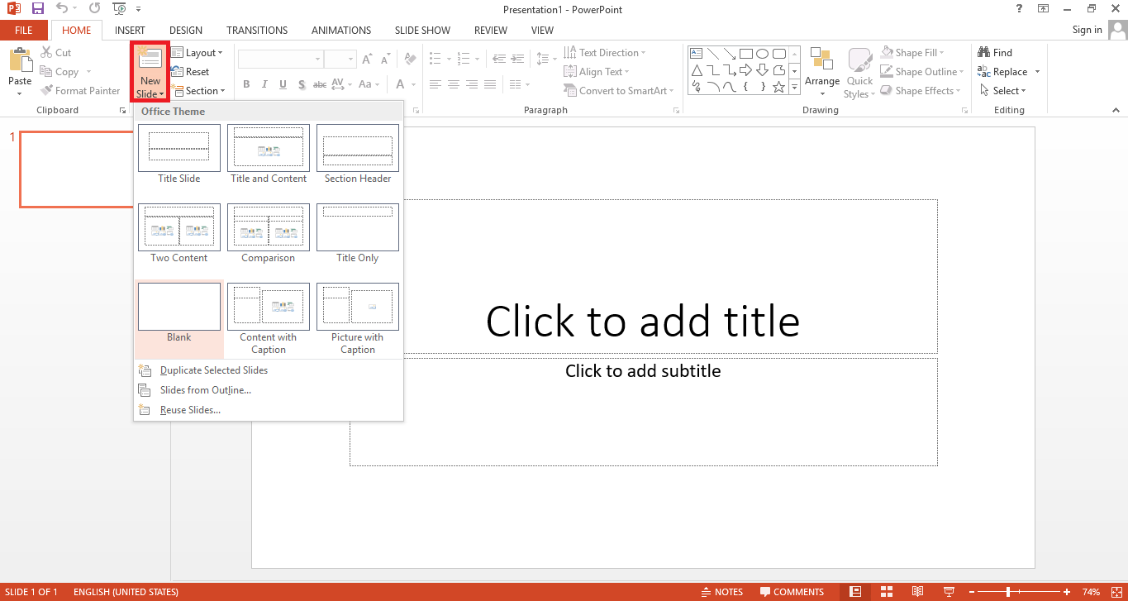Select the rectangle shape in shapes gallery
Image resolution: width=1128 pixels, height=601 pixels.
click(x=745, y=53)
